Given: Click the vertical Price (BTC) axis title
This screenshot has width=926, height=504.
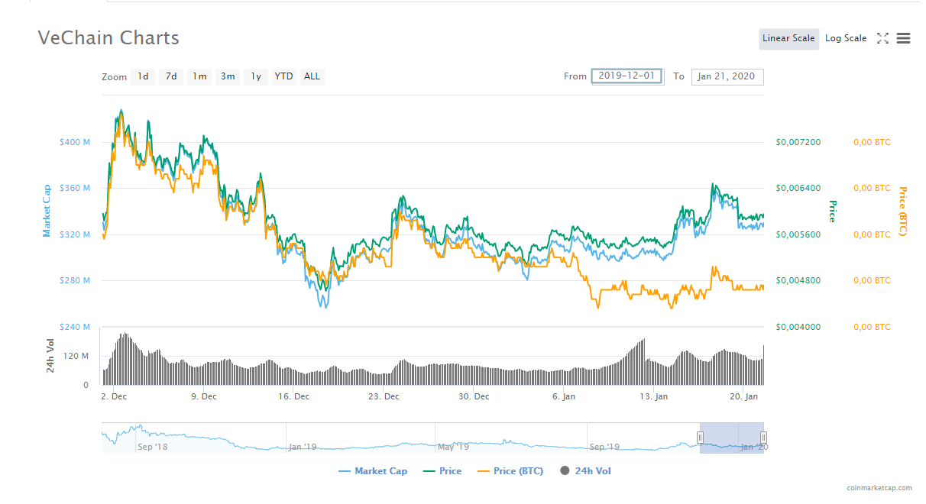Looking at the screenshot, I should click(x=903, y=212).
